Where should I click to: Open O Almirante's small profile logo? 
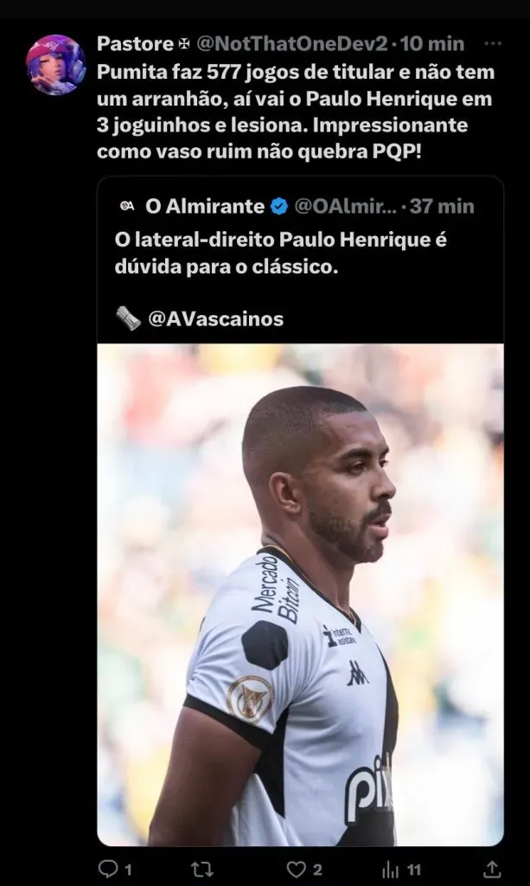(x=127, y=207)
